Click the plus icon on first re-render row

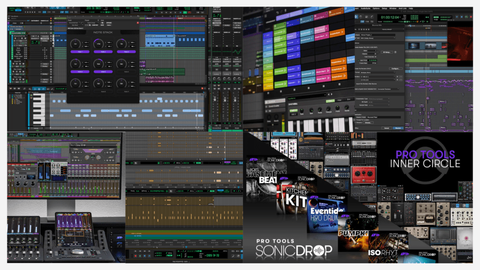pyautogui.click(x=397, y=76)
